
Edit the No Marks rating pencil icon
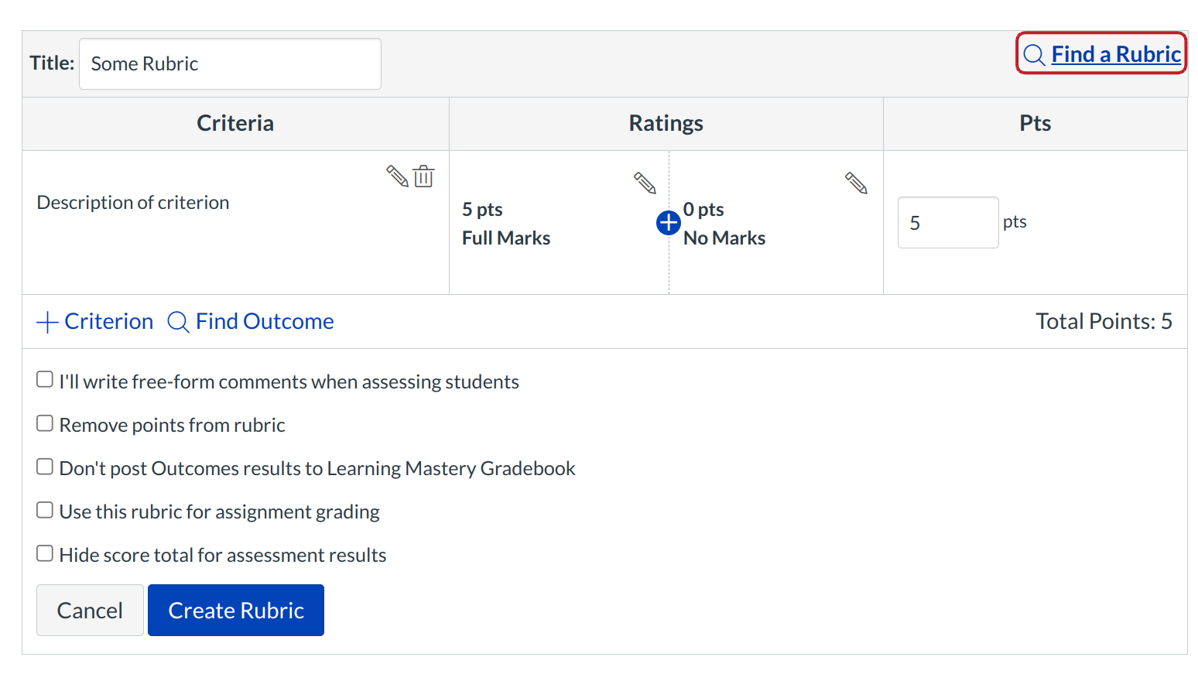856,183
